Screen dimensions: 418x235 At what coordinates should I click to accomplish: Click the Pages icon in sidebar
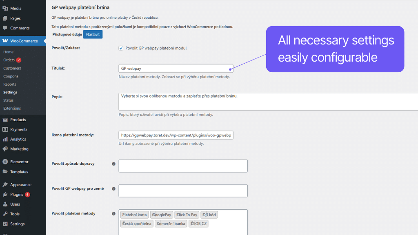[5, 18]
